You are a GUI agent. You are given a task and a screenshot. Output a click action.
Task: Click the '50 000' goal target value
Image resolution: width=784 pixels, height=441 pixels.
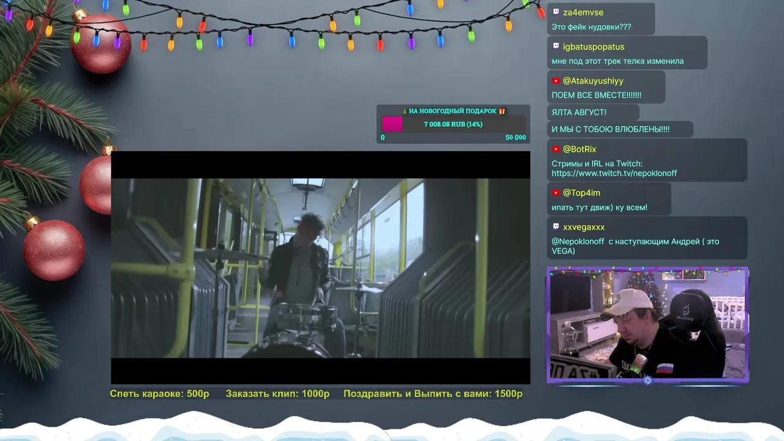(x=515, y=138)
